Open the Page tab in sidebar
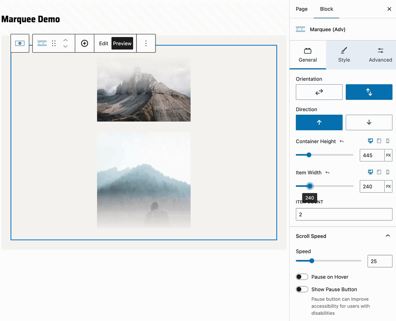The image size is (396, 321). coord(301,9)
